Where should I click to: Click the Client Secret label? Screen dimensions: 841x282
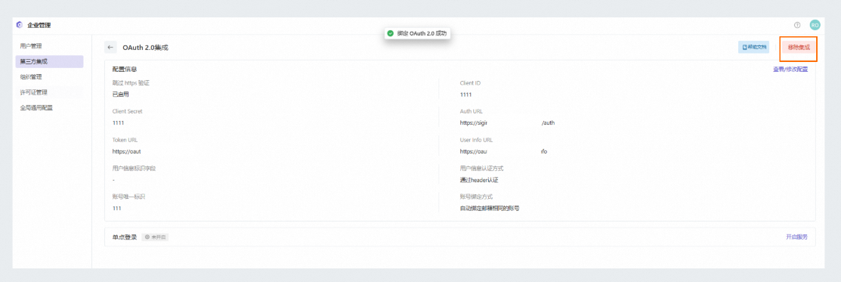click(128, 111)
